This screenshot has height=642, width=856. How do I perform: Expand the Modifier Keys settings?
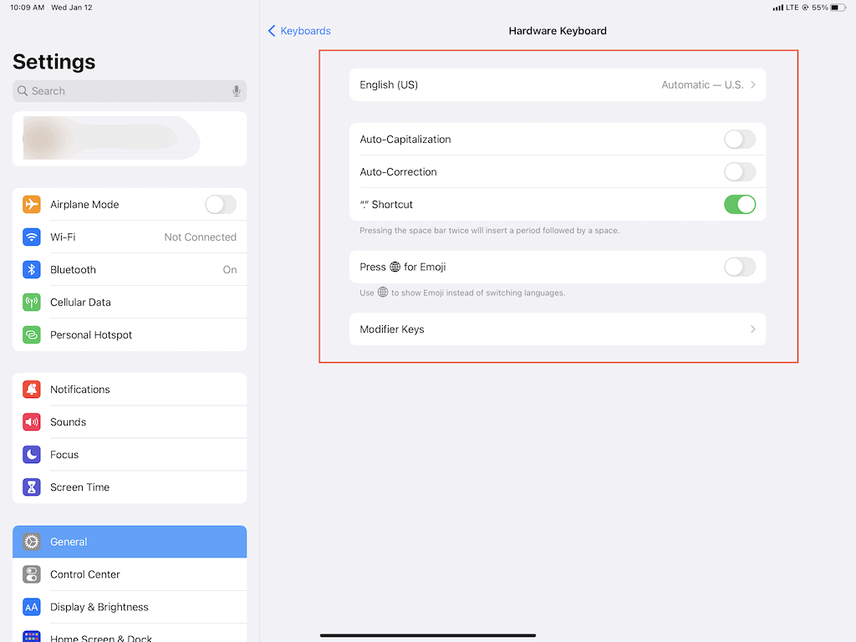coord(558,329)
